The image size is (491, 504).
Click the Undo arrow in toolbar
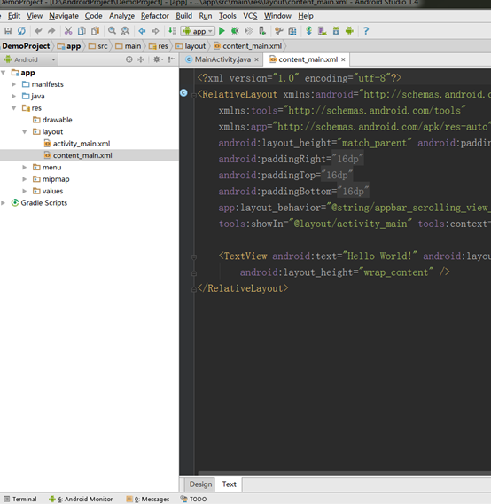pos(38,31)
